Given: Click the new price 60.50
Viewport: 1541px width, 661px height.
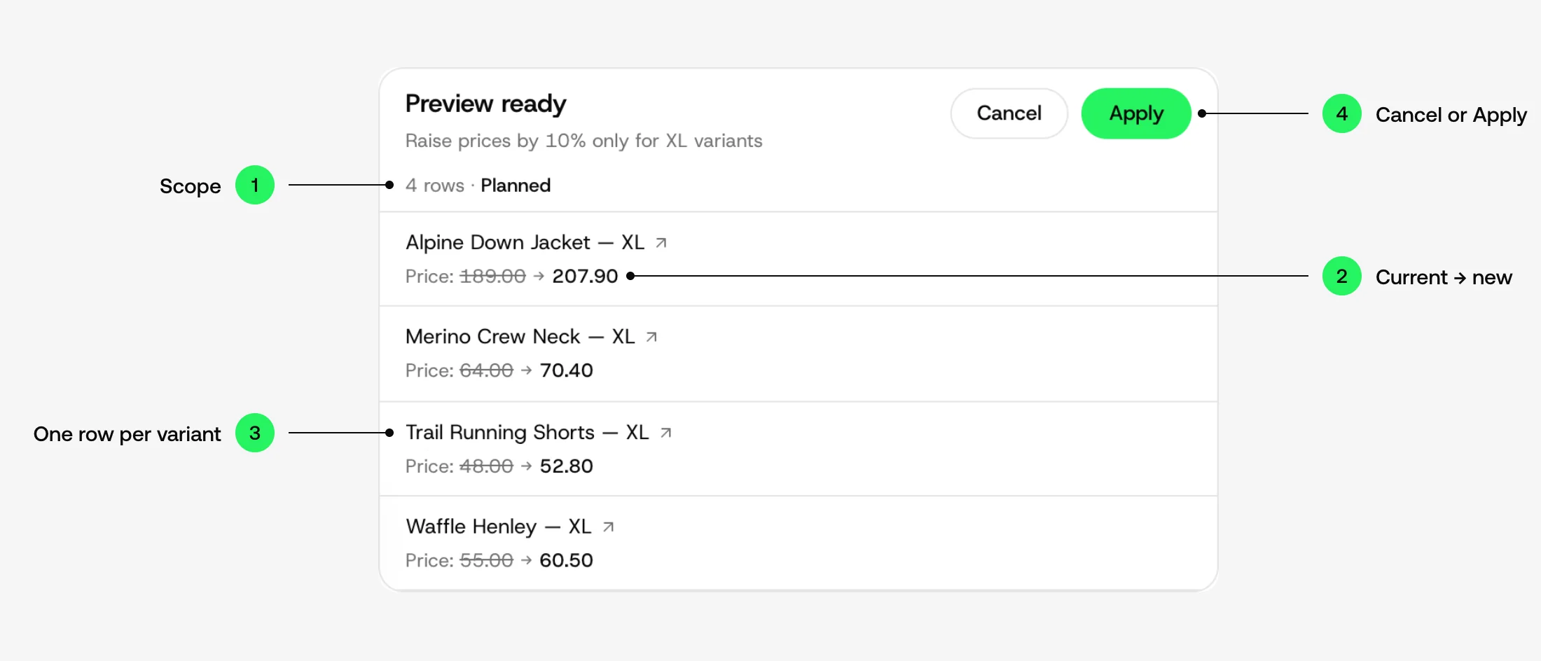Looking at the screenshot, I should (566, 560).
